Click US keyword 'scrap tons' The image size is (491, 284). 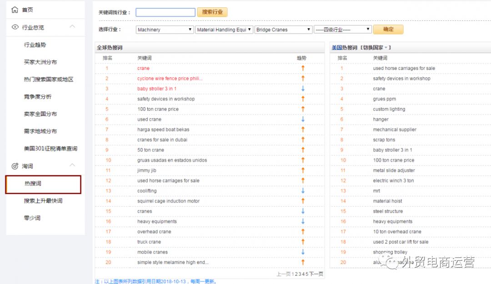coord(384,140)
